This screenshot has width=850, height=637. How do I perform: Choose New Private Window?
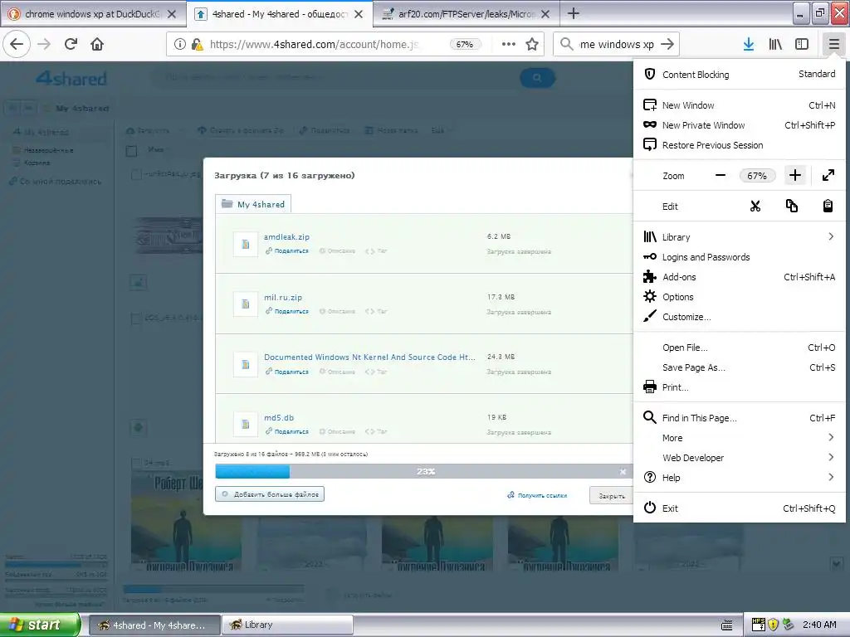pyautogui.click(x=740, y=125)
